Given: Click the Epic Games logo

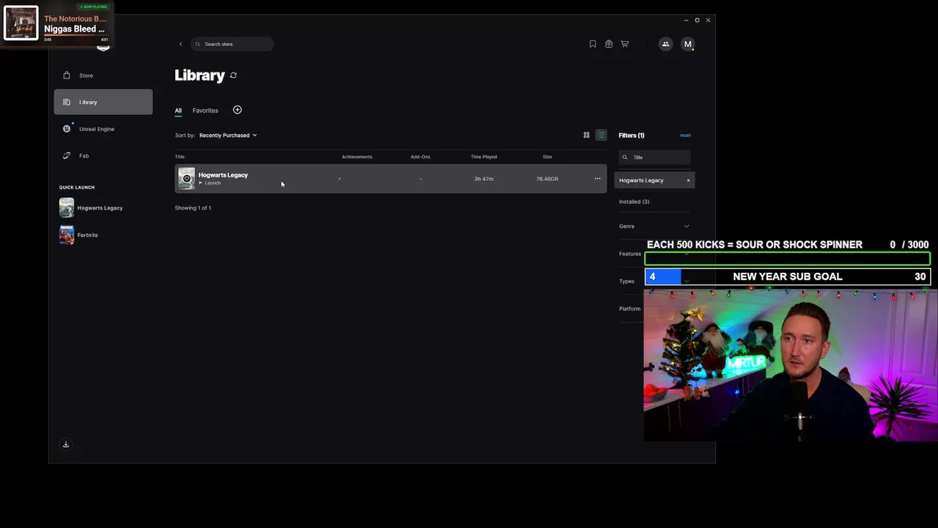Looking at the screenshot, I should coord(103,47).
